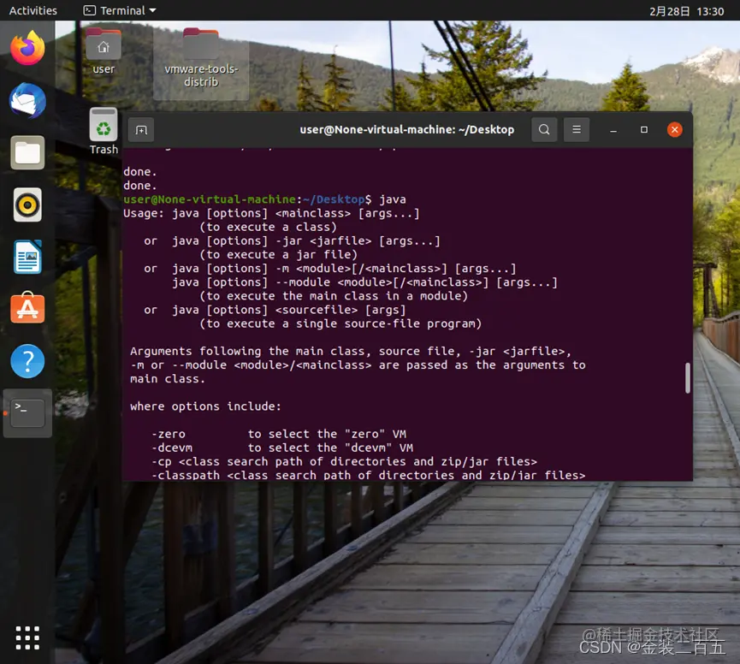Open a new tab in the terminal

[141, 129]
